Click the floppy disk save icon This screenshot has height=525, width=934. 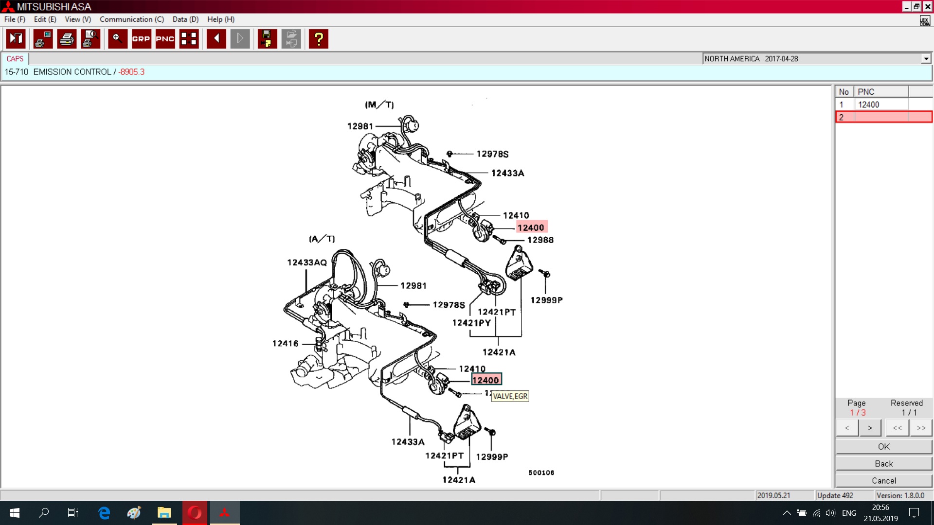(x=267, y=39)
